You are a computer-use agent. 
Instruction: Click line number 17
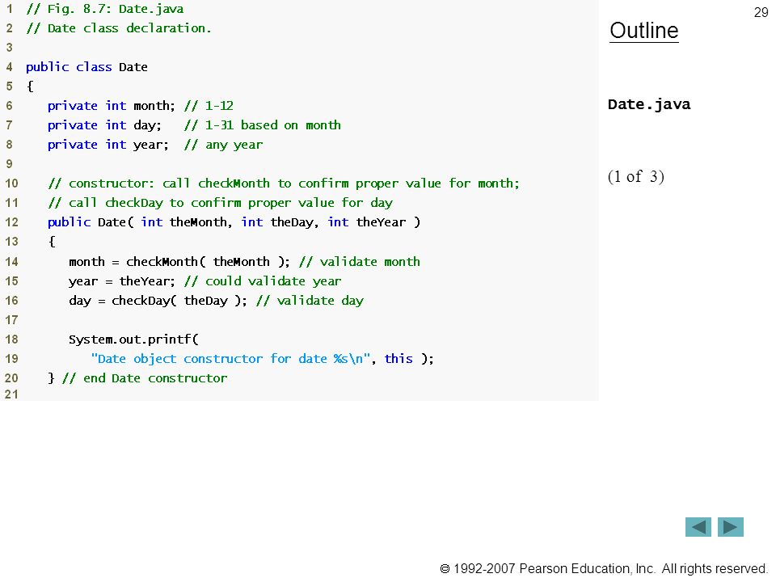(x=11, y=320)
